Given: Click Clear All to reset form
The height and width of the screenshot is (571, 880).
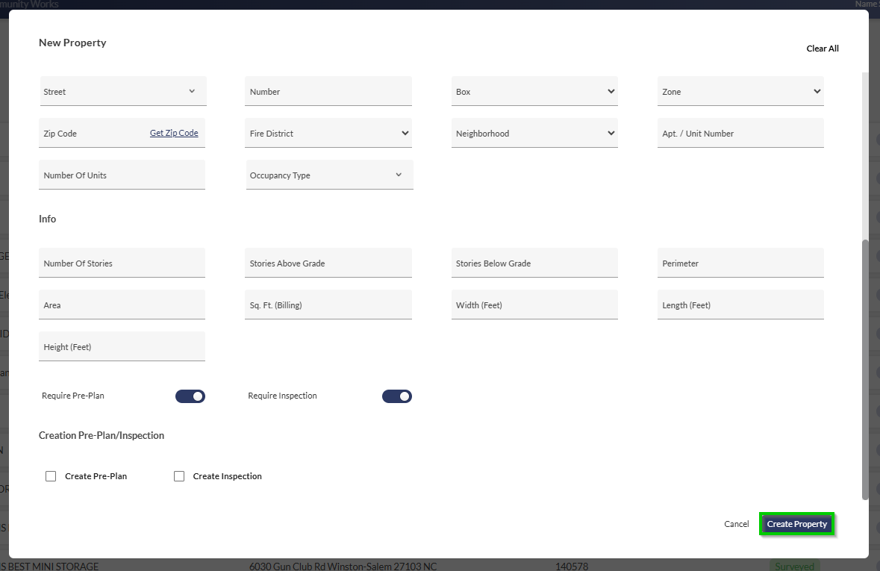Looking at the screenshot, I should tap(823, 49).
